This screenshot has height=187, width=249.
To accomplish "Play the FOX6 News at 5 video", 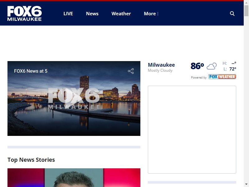I will (74, 98).
